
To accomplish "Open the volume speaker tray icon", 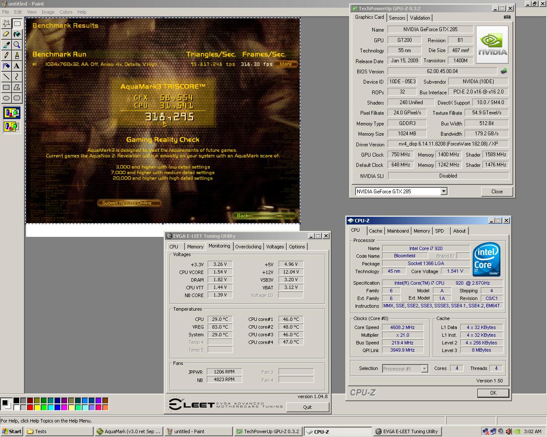I will 501,431.
